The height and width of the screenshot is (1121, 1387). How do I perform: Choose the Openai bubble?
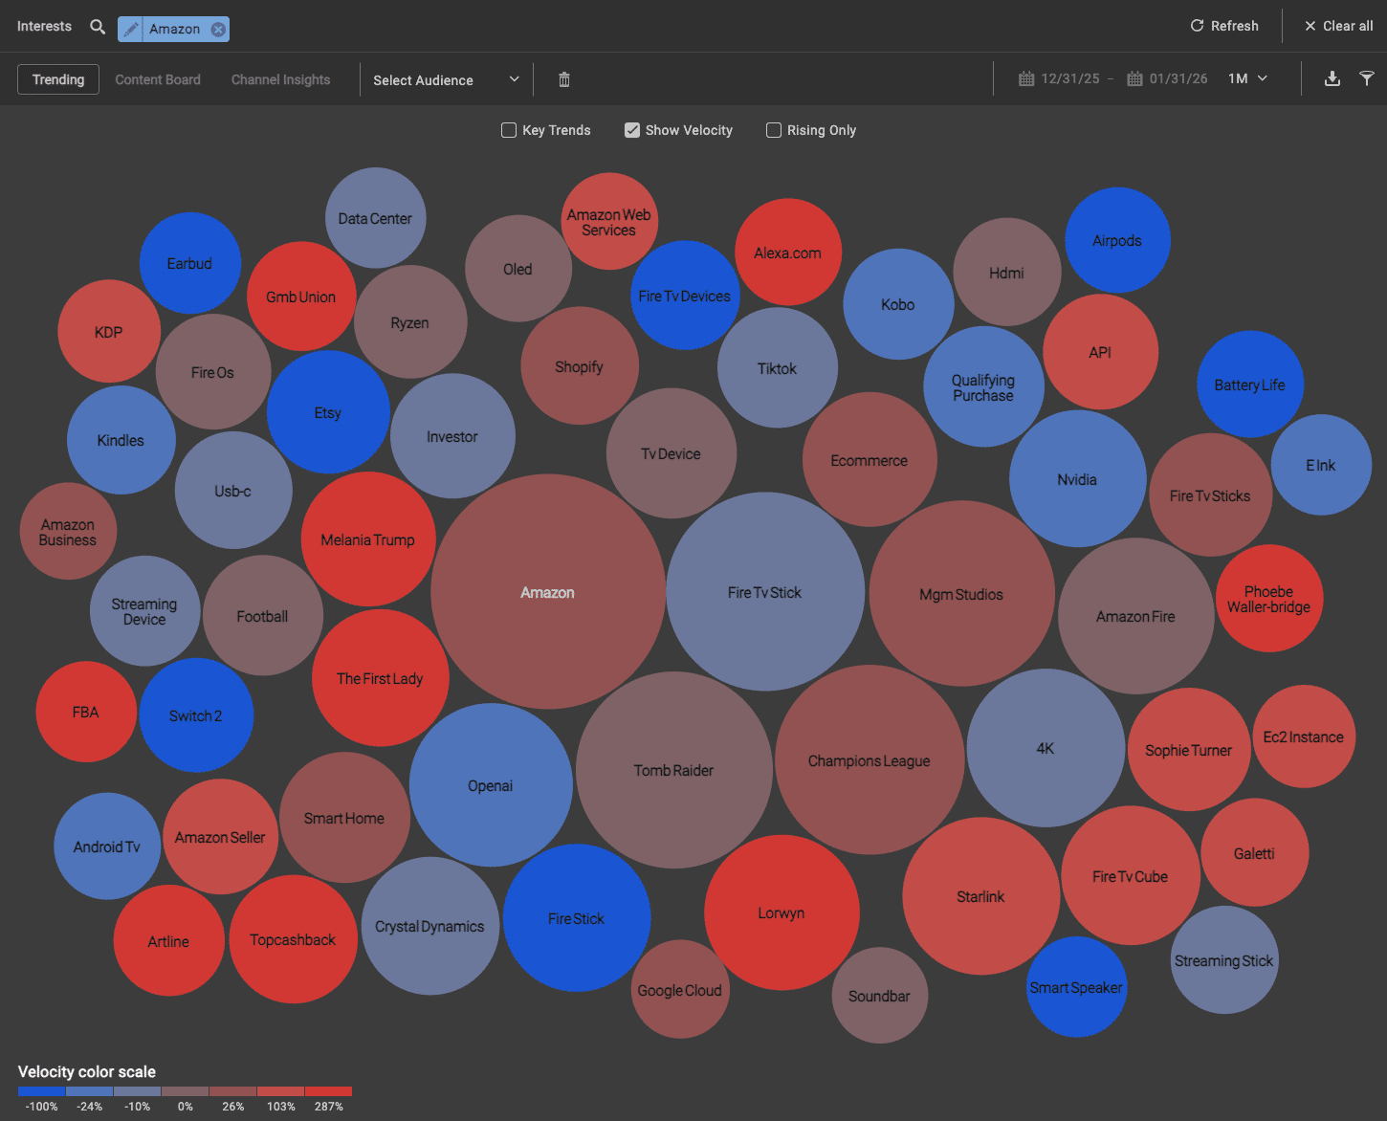491,785
